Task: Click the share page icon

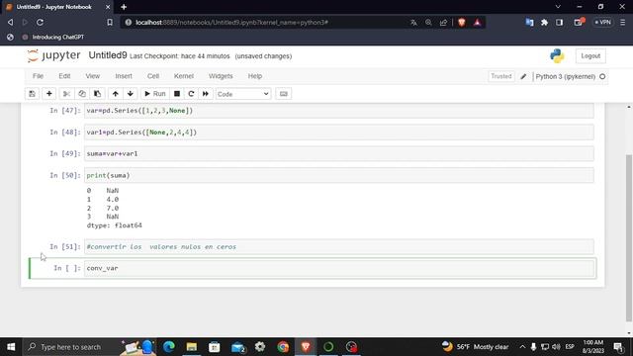Action: (443, 23)
